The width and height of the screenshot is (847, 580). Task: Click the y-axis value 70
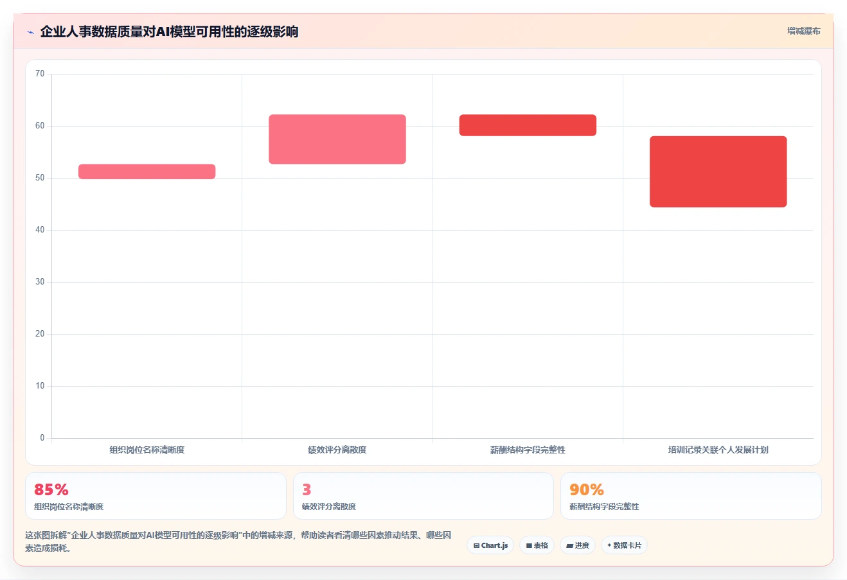[40, 74]
